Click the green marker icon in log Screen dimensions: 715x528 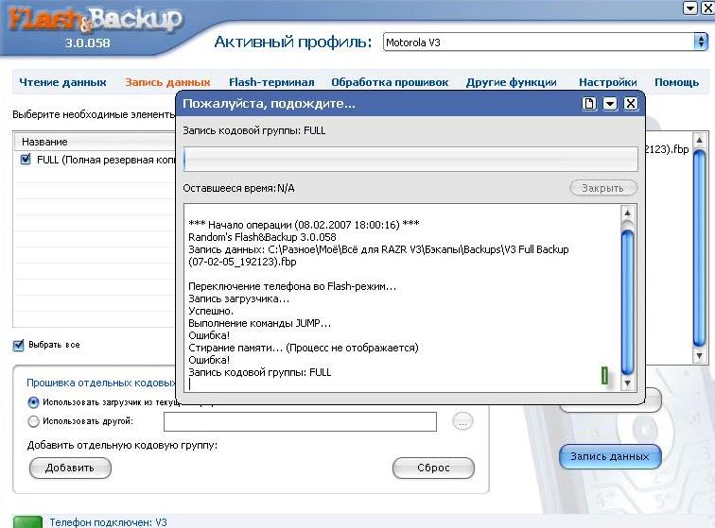click(604, 376)
